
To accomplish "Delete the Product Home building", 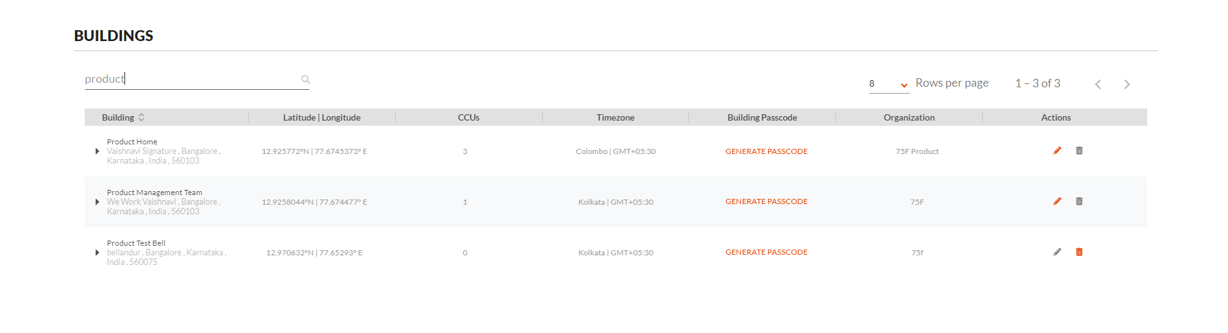I will tap(1079, 151).
